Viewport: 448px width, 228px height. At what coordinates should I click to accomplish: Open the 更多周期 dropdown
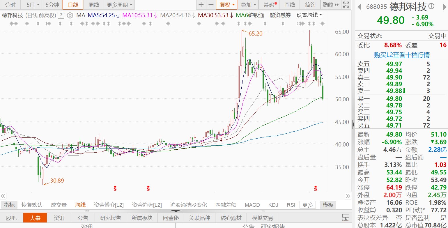119,5
